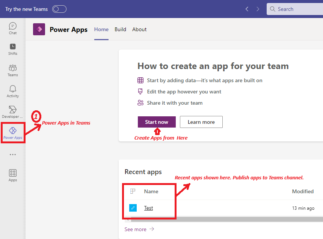Click the 'Power Apps' title text
Viewport: 323px width, 239px height.
click(69, 29)
